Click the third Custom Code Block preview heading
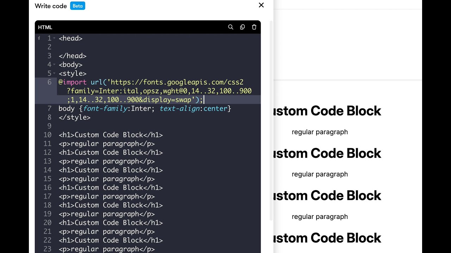451x253 pixels. click(x=327, y=195)
